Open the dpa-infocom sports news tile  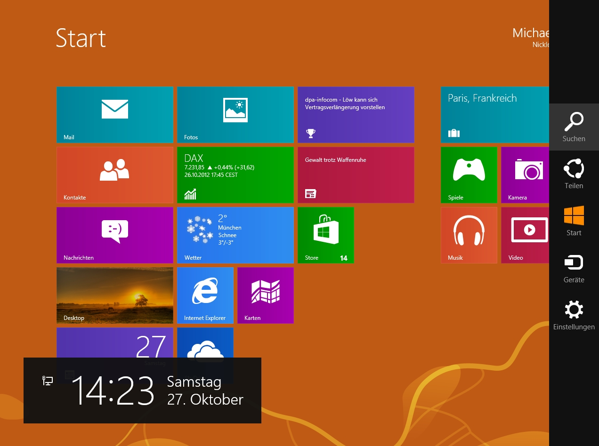click(x=356, y=115)
